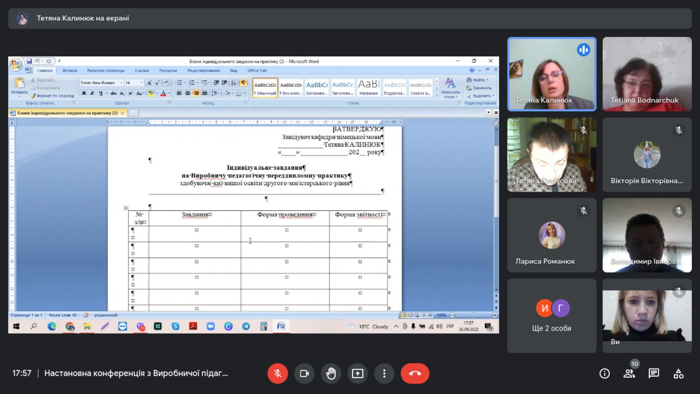Click the 'Ще 2 особи' participants tile
700x394 pixels.
[551, 316]
